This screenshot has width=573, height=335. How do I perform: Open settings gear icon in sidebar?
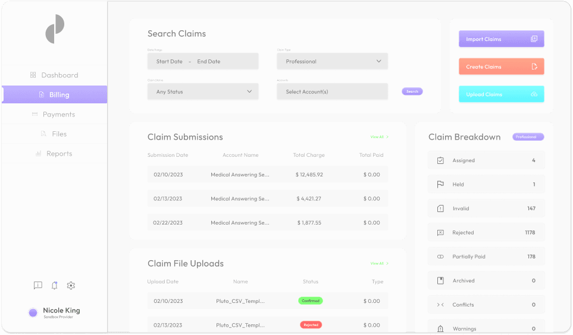(71, 286)
